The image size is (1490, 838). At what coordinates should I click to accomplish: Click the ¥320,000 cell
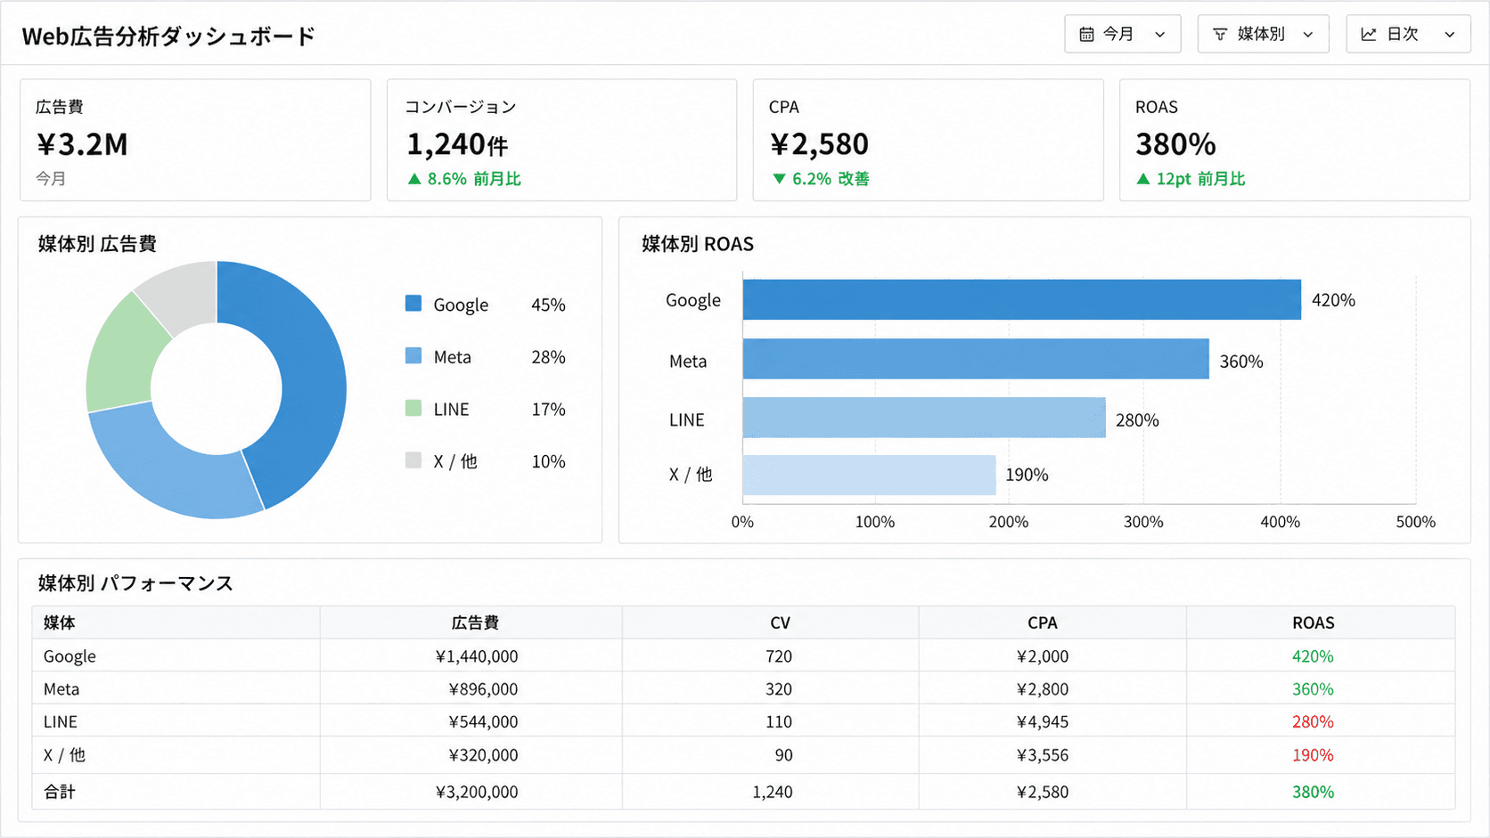tap(483, 755)
